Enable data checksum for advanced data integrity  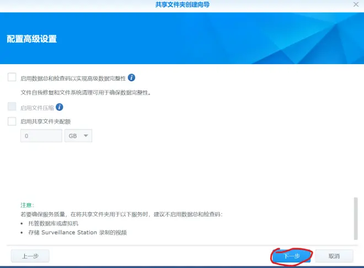pos(12,77)
